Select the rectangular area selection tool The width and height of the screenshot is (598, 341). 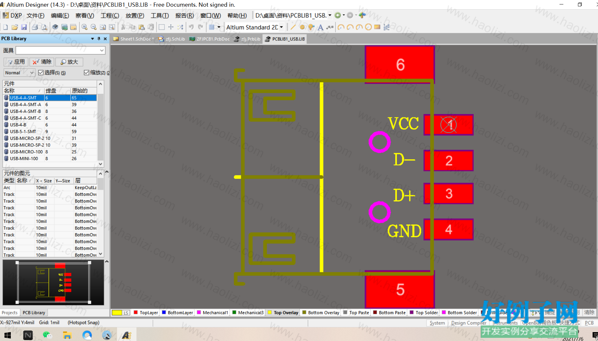tap(162, 27)
